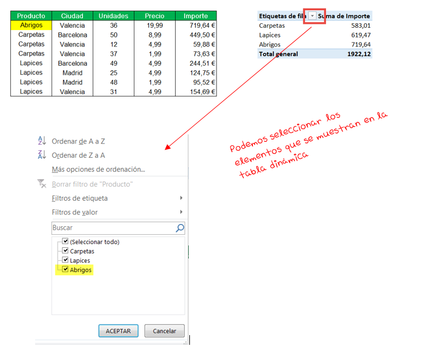428x355 pixels.
Task: Click the 719,64 € Importe cell
Action: point(196,26)
